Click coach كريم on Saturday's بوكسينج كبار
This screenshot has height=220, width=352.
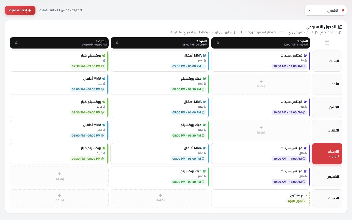pos(101,61)
